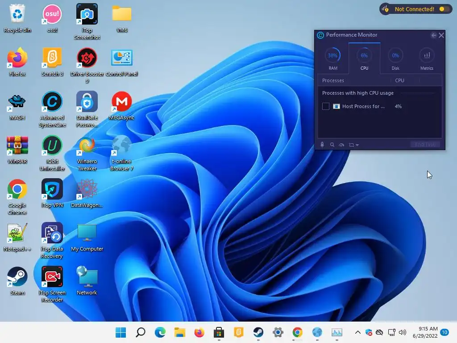This screenshot has width=457, height=343.
Task: Click the security shield tray icon
Action: 369,332
